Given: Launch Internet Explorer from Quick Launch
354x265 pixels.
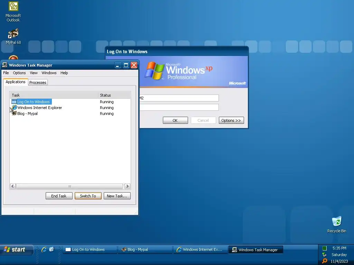Looking at the screenshot, I should [44, 249].
